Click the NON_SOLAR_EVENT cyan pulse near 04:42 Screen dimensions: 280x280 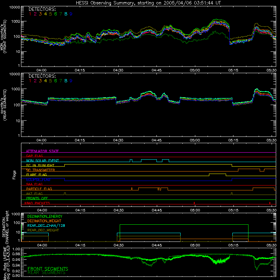click(149, 161)
